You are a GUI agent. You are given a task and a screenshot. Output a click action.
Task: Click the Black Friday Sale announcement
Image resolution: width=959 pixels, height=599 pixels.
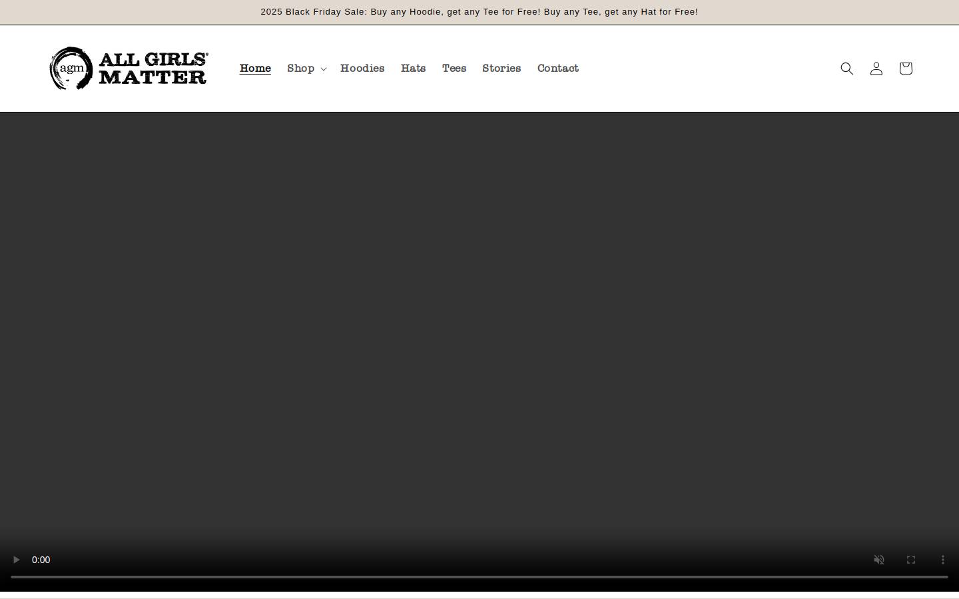coord(479,12)
